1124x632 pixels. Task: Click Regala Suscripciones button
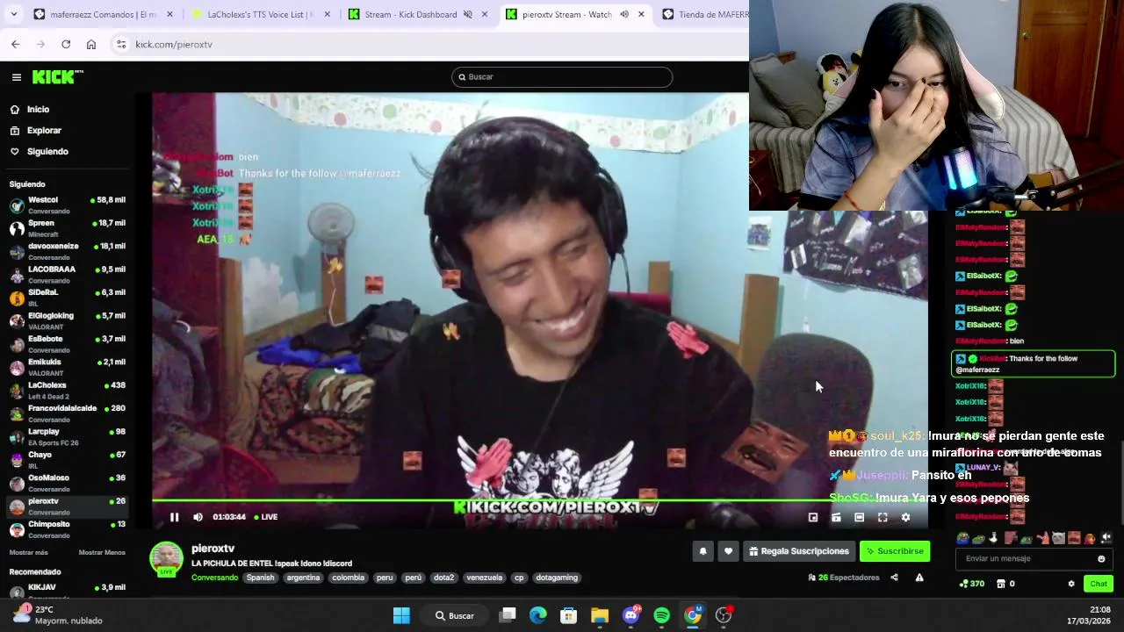click(799, 551)
